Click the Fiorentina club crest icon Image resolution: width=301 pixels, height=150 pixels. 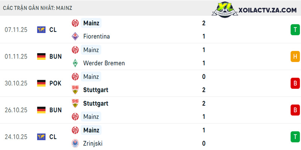pyautogui.click(x=75, y=36)
